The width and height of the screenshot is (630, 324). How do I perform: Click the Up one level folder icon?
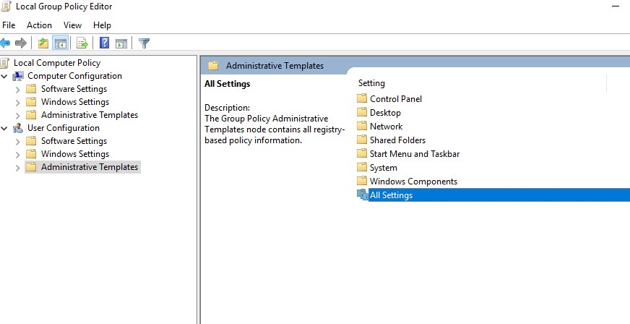tap(43, 43)
